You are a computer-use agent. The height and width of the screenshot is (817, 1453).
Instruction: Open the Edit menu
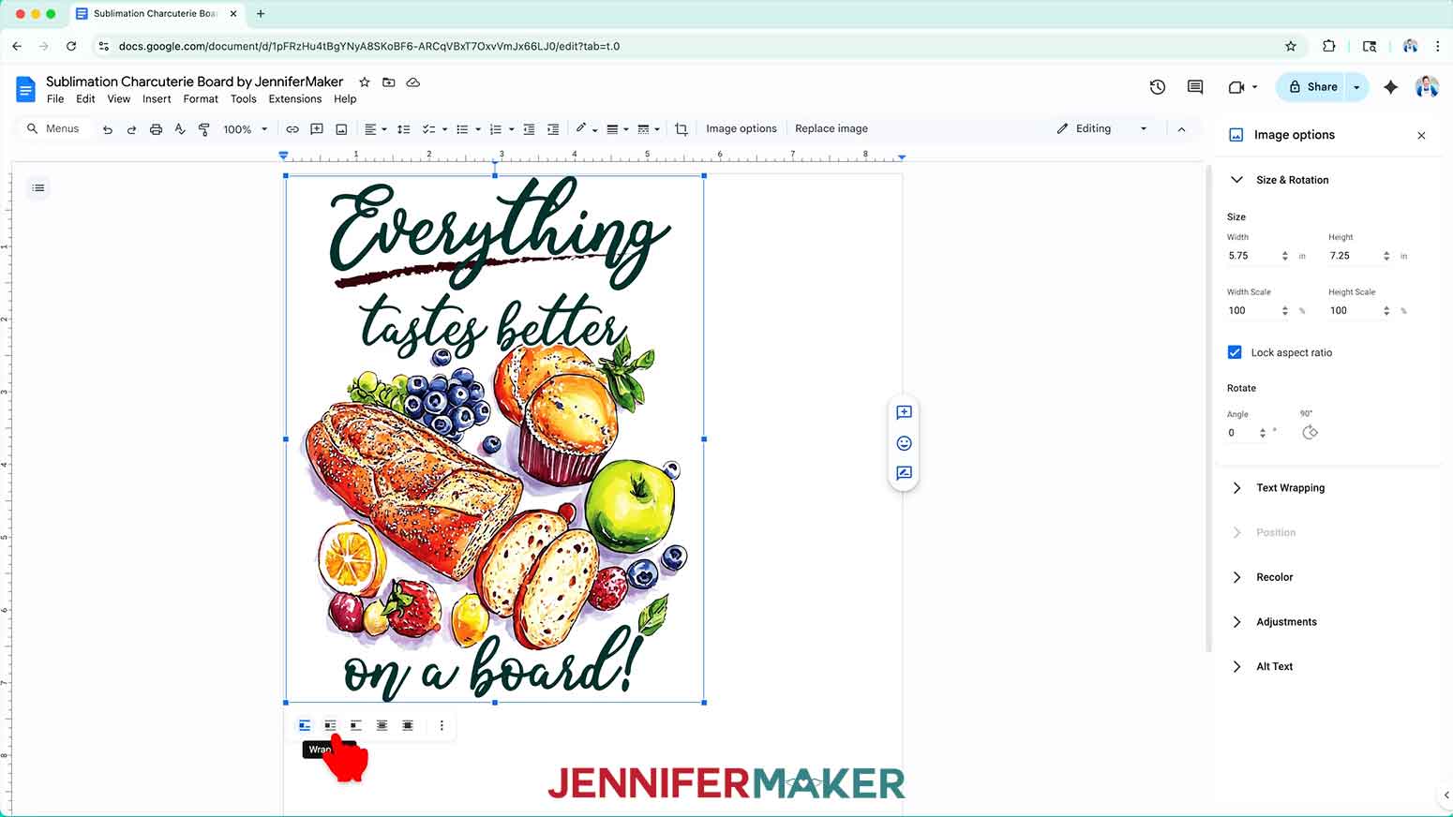point(85,99)
